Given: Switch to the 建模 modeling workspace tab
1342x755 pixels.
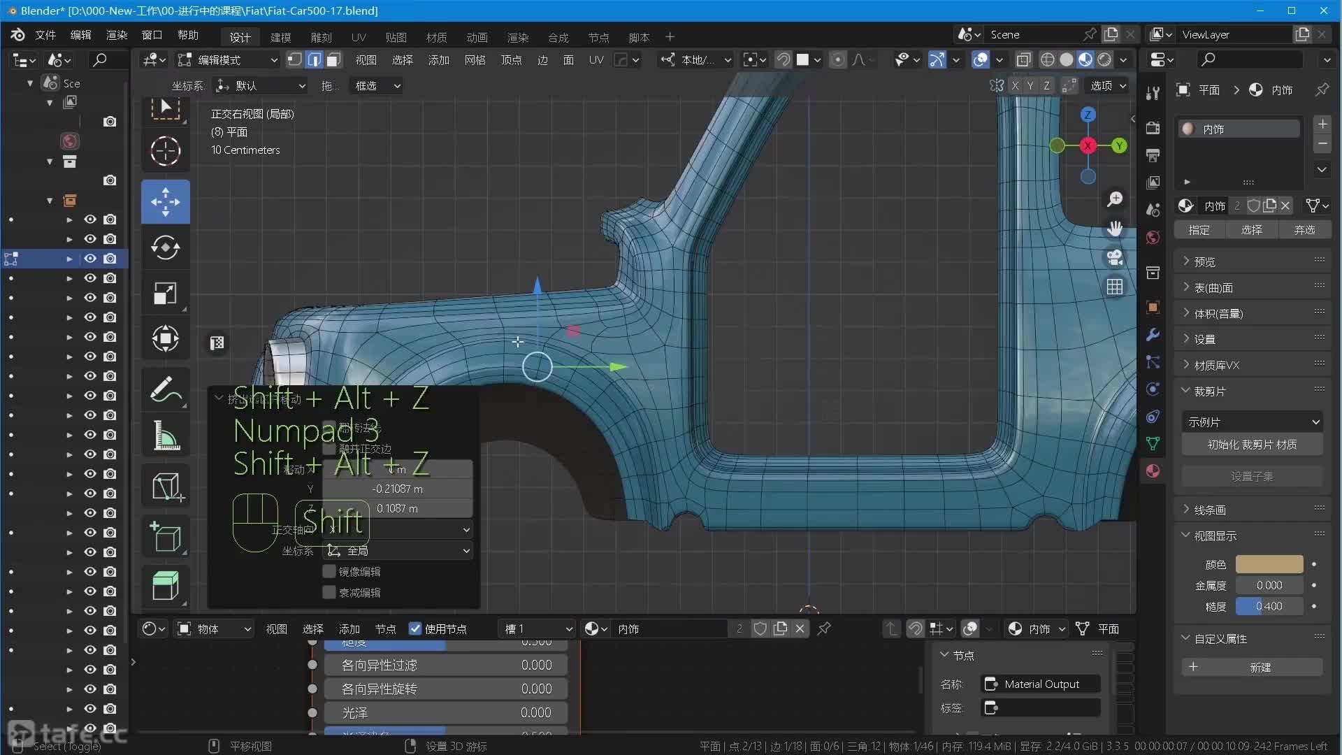Looking at the screenshot, I should coord(281,37).
